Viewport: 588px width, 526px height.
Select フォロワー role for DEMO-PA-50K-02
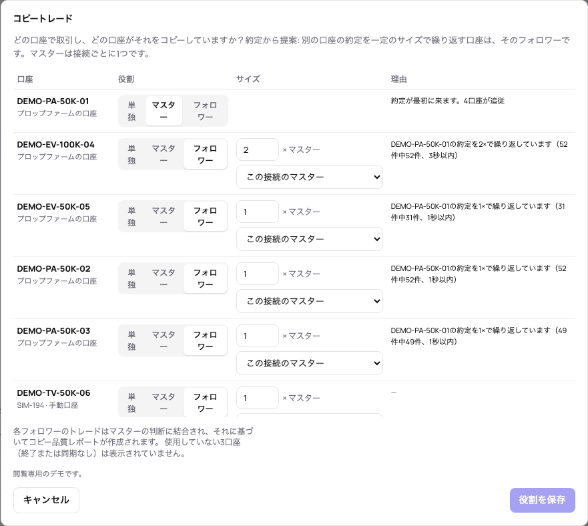coord(205,278)
